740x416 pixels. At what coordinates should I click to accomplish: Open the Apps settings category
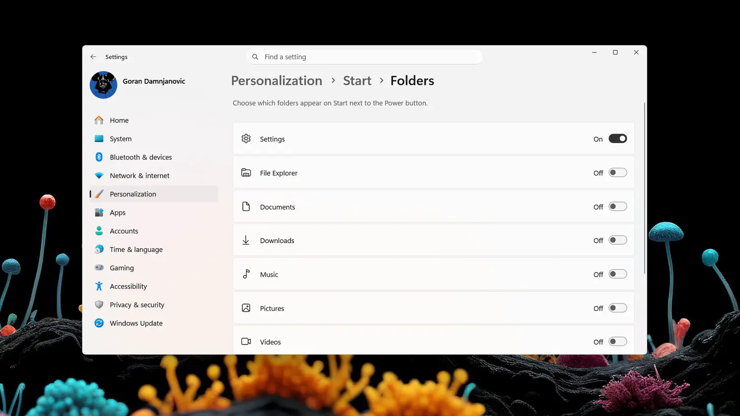154,213
